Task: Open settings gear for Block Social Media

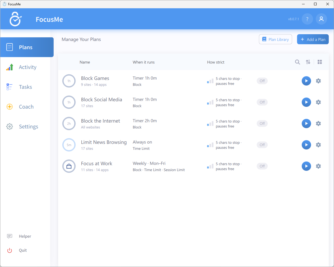Action: (318, 102)
